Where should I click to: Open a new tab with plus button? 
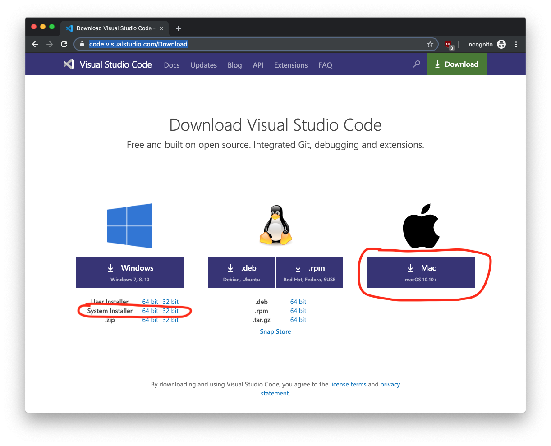[x=179, y=28]
